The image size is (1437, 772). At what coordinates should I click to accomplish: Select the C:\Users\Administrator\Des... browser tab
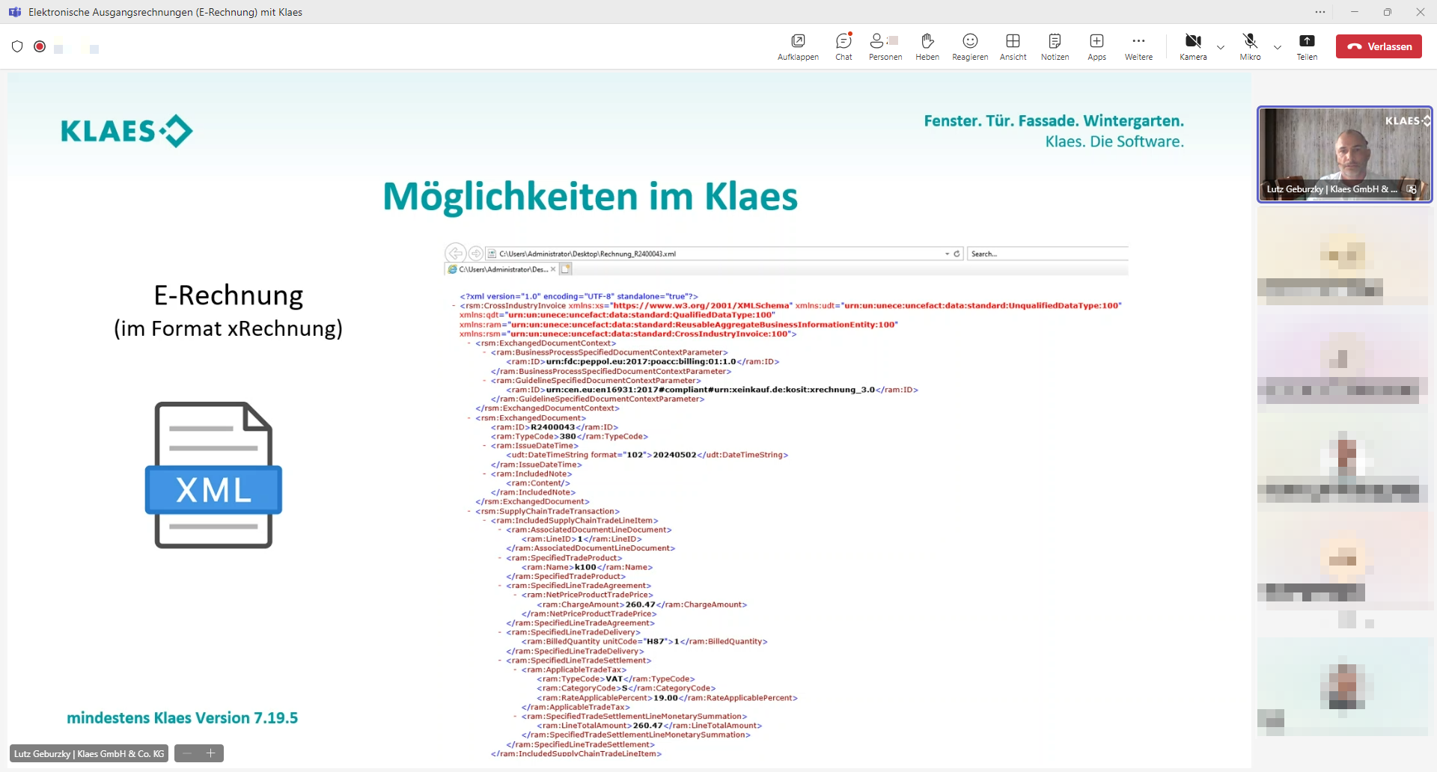click(x=501, y=269)
